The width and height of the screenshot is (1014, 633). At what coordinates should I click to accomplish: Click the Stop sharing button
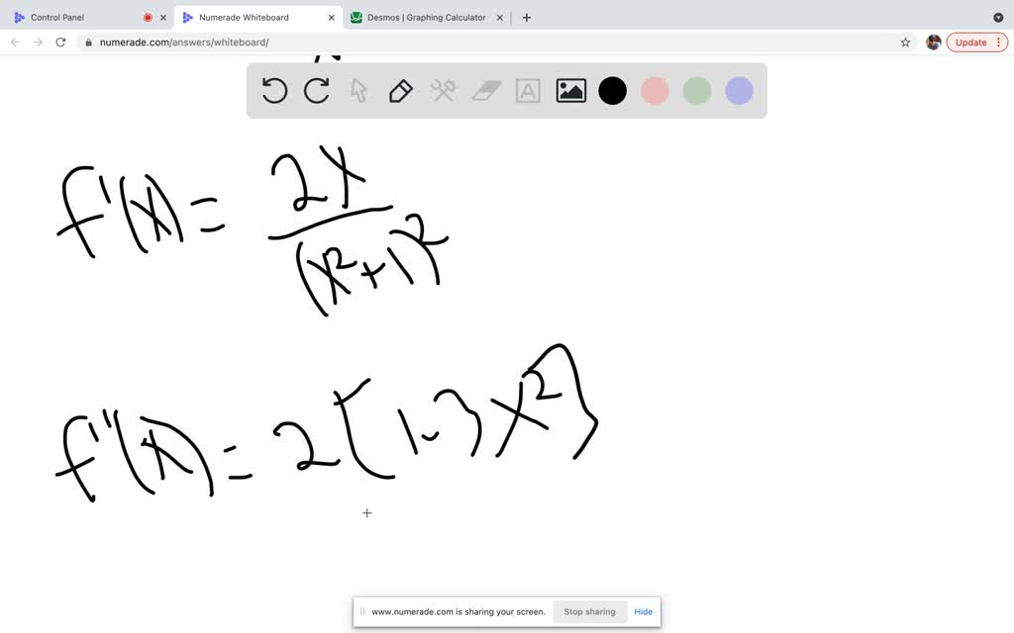pos(589,611)
